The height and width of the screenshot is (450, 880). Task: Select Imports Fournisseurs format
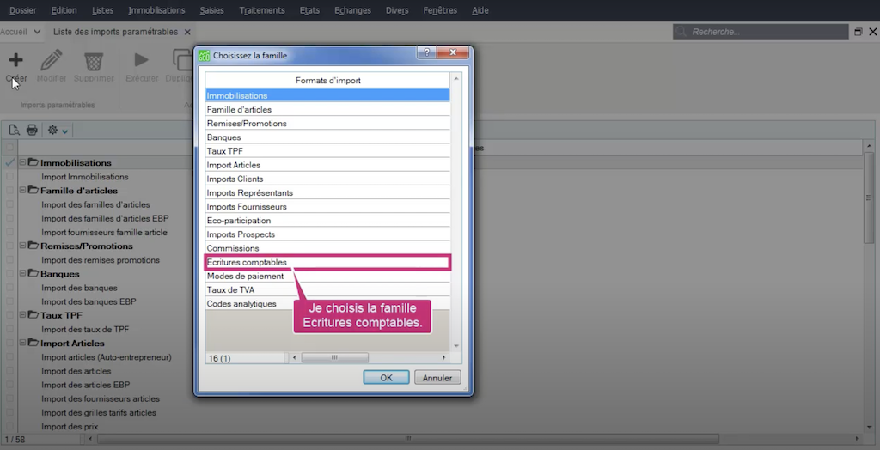coord(327,206)
